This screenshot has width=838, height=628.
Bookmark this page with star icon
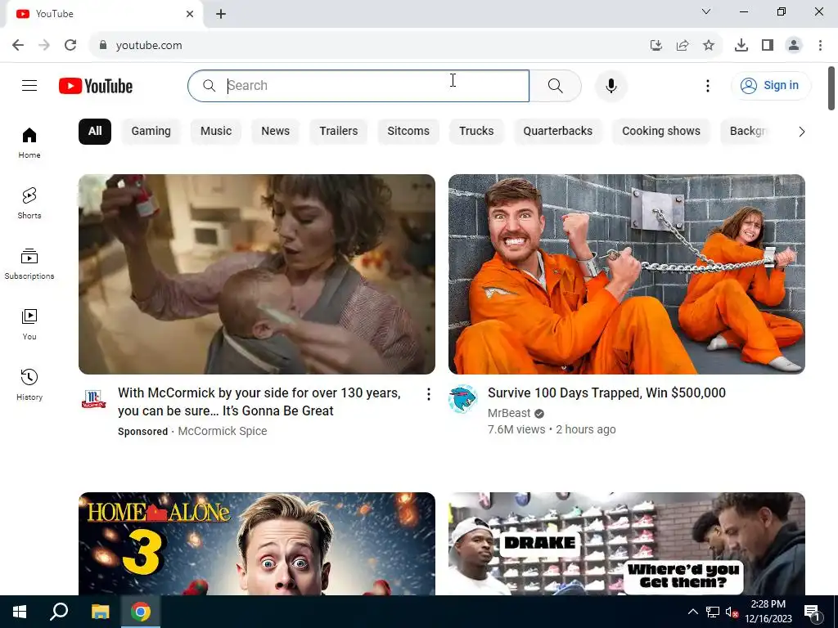709,45
